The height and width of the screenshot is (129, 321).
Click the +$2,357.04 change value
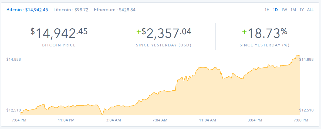point(164,33)
